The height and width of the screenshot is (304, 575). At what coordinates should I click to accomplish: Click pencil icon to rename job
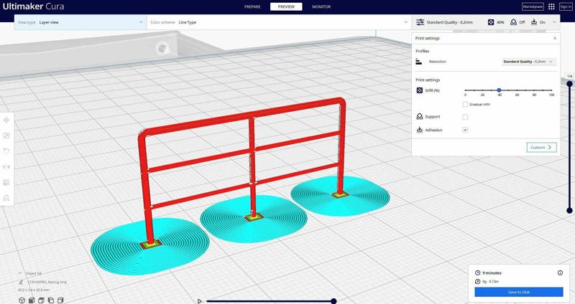(x=21, y=282)
